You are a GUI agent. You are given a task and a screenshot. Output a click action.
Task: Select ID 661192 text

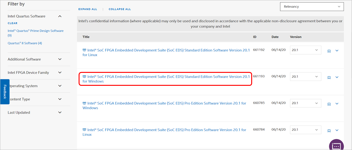(x=259, y=50)
